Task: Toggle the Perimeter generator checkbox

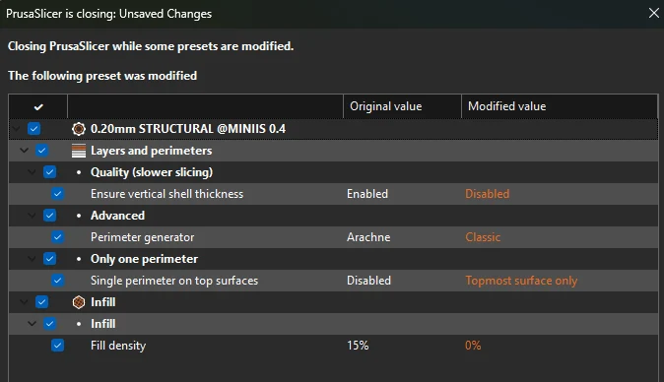Action: 57,237
